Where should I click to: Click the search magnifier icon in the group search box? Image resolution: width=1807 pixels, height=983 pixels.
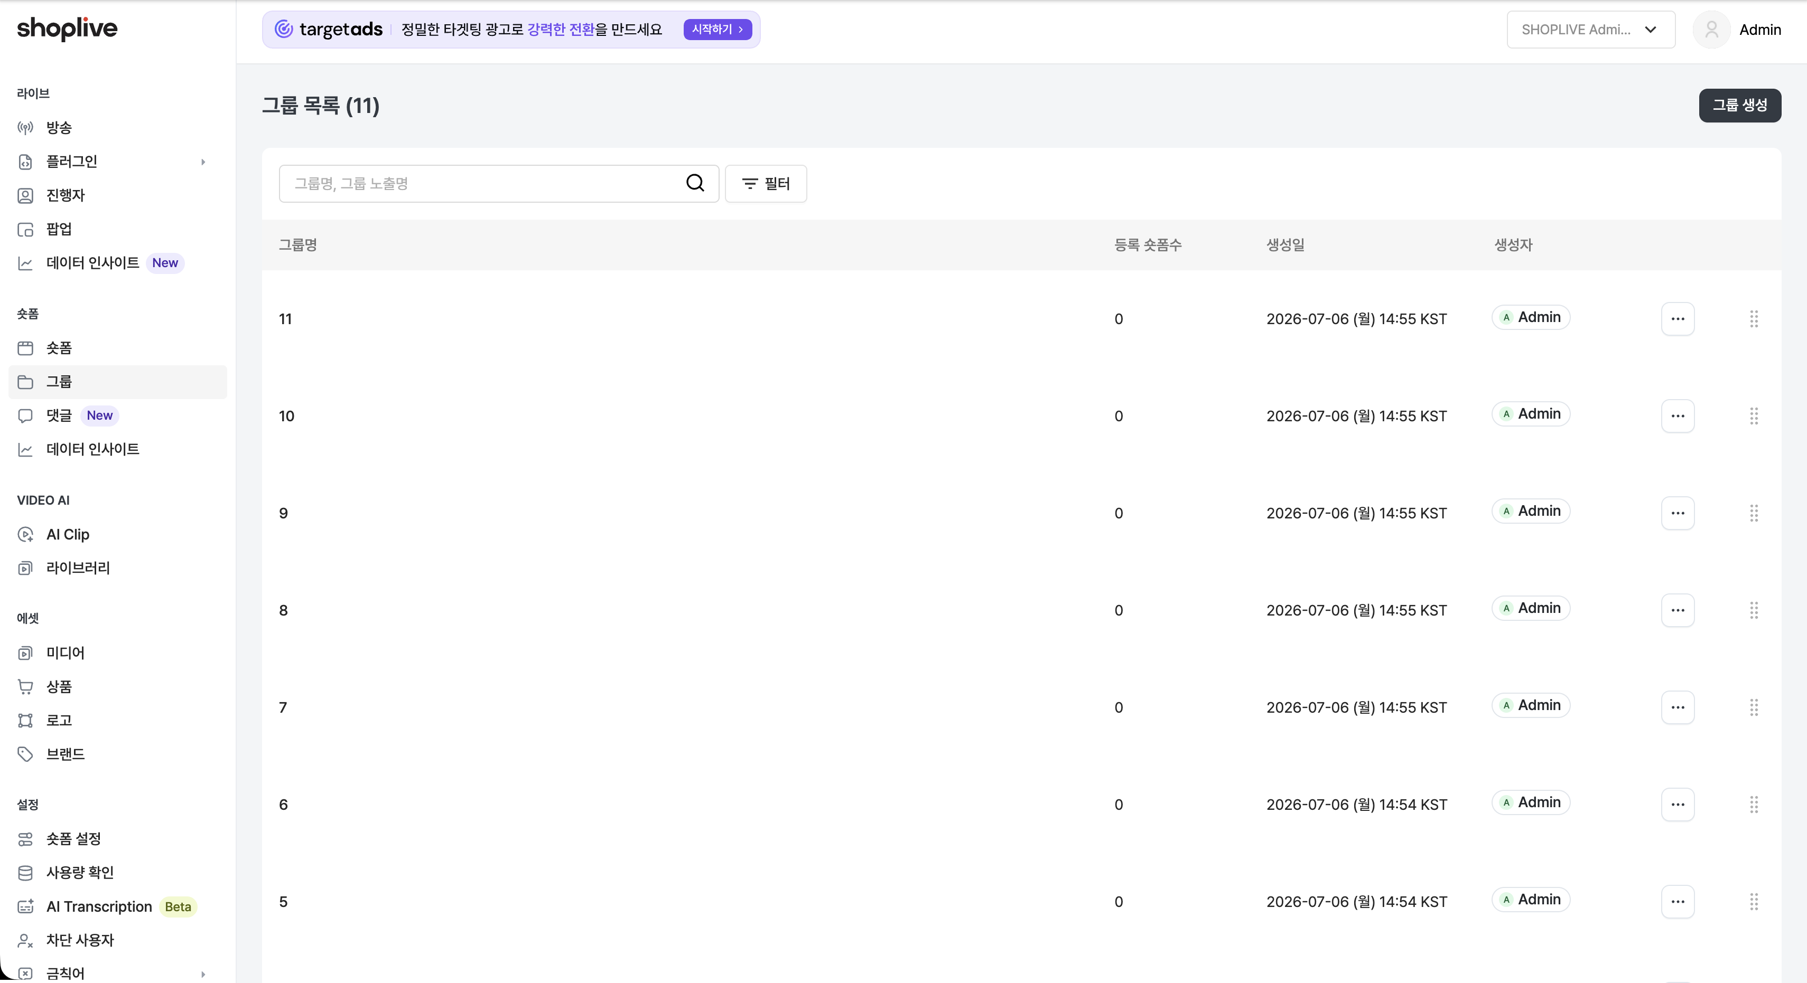tap(694, 183)
